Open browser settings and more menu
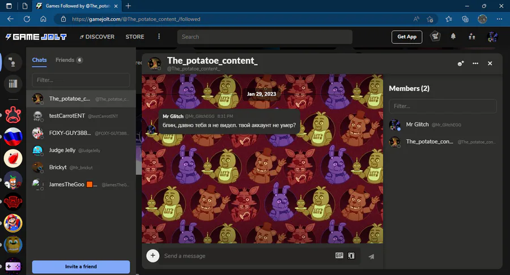The height and width of the screenshot is (275, 510). point(499,19)
